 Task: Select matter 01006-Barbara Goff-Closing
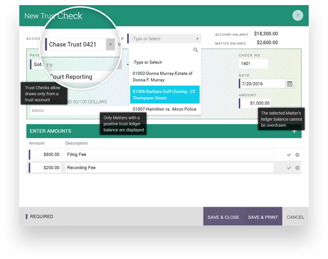(165, 95)
